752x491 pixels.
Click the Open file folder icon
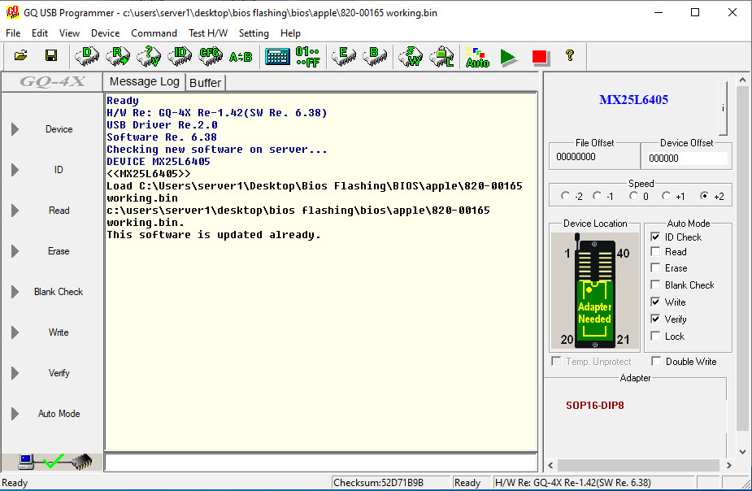20,56
